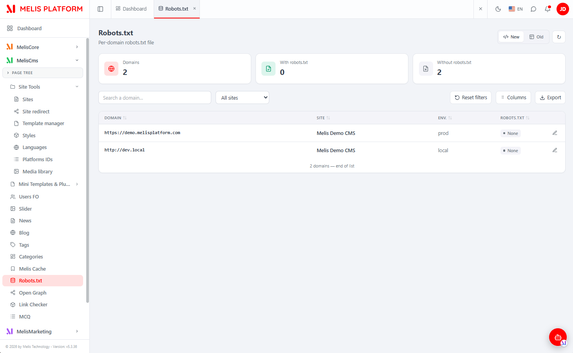This screenshot has width=573, height=353.
Task: Click None badge in prod row
Action: [x=510, y=133]
